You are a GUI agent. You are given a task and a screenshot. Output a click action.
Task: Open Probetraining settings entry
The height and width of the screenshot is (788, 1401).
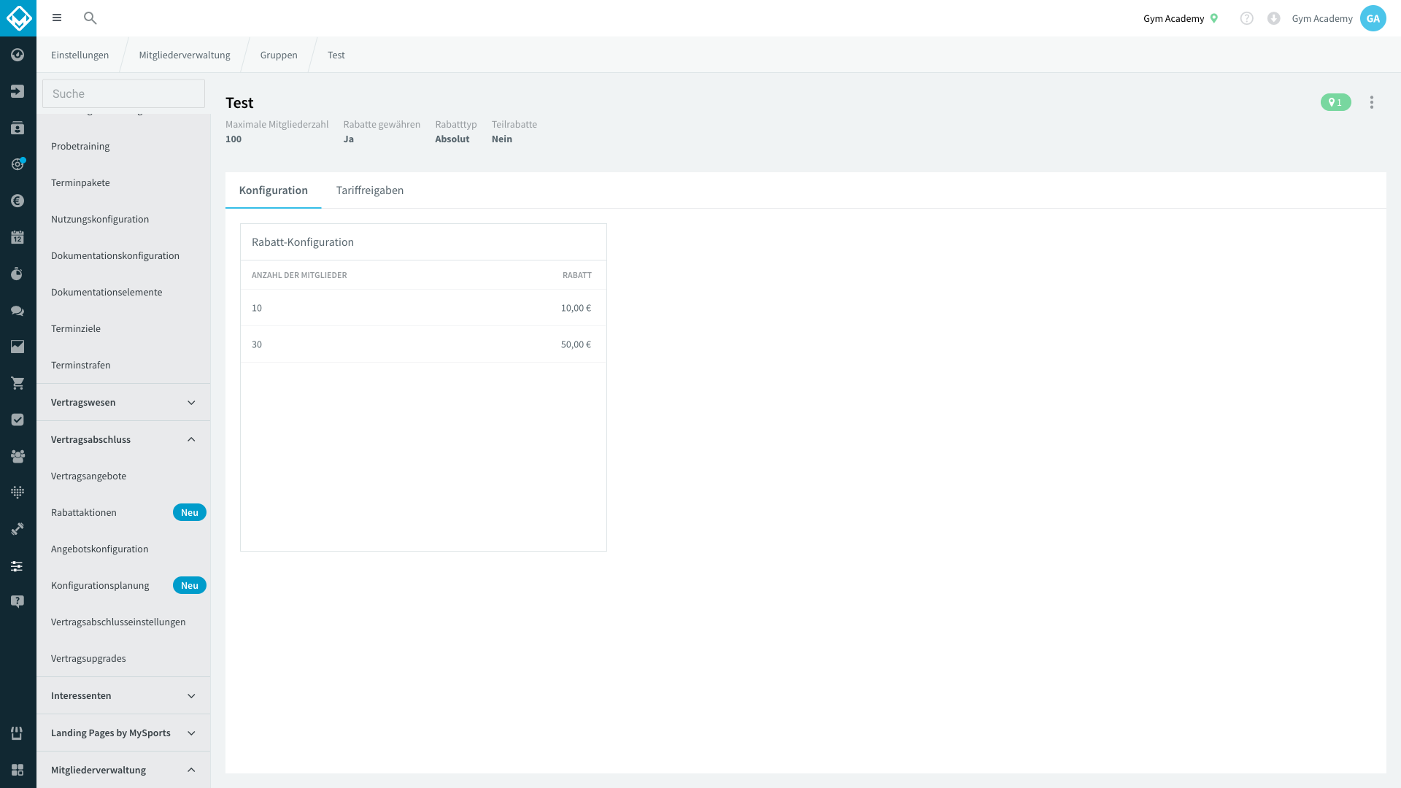coord(123,147)
